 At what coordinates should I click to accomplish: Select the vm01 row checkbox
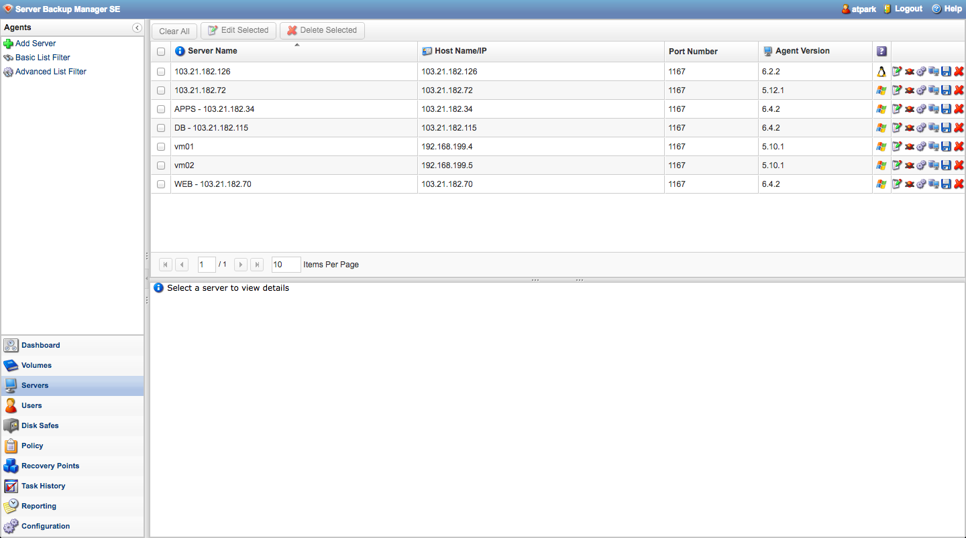[x=161, y=147]
